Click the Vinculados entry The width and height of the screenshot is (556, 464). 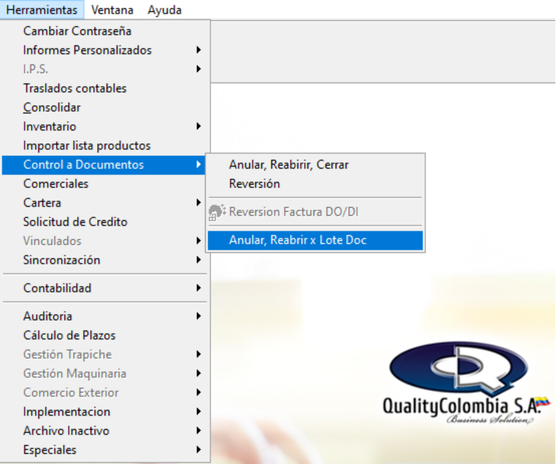pyautogui.click(x=105, y=242)
